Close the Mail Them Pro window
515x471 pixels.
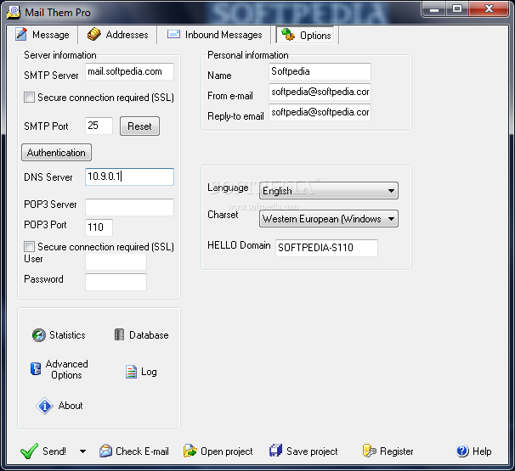(489, 9)
